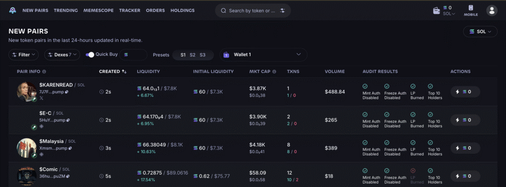Quick buy the $E-C pair
This screenshot has width=506, height=187.
(465, 120)
